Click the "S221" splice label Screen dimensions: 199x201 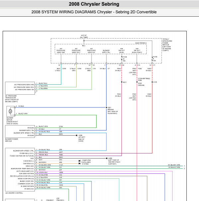pos(124,82)
